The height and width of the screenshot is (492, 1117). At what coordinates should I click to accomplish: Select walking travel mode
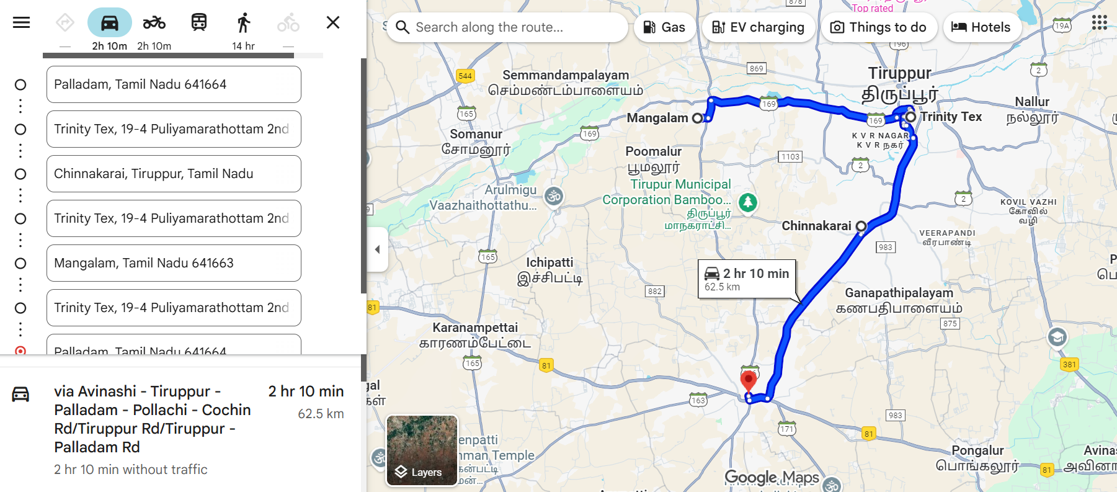244,23
